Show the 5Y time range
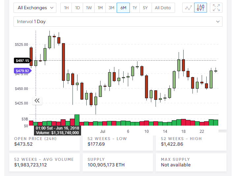The image size is (234, 176). point(145,8)
